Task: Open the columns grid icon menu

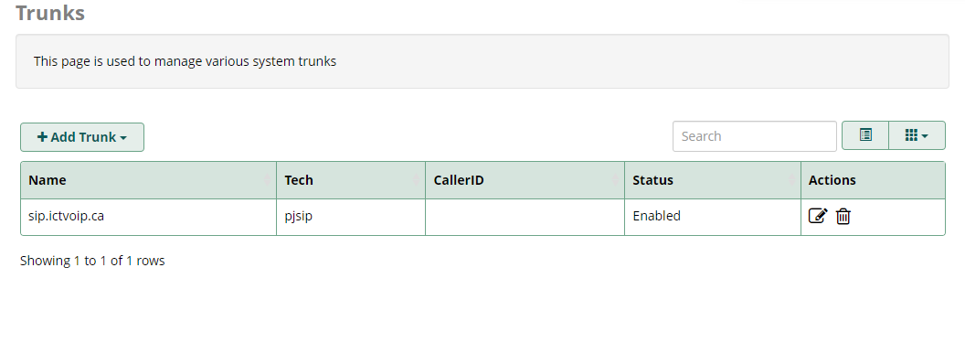Action: (917, 134)
